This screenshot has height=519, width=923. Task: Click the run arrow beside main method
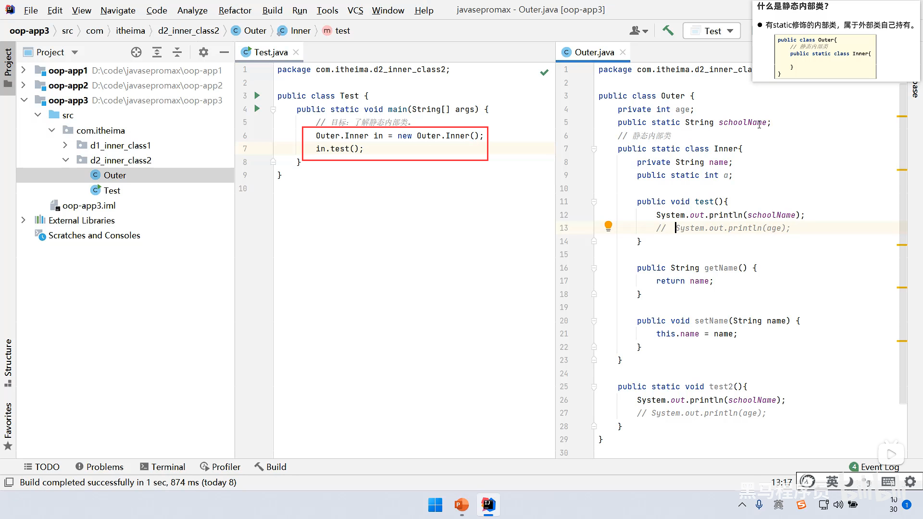coord(257,109)
